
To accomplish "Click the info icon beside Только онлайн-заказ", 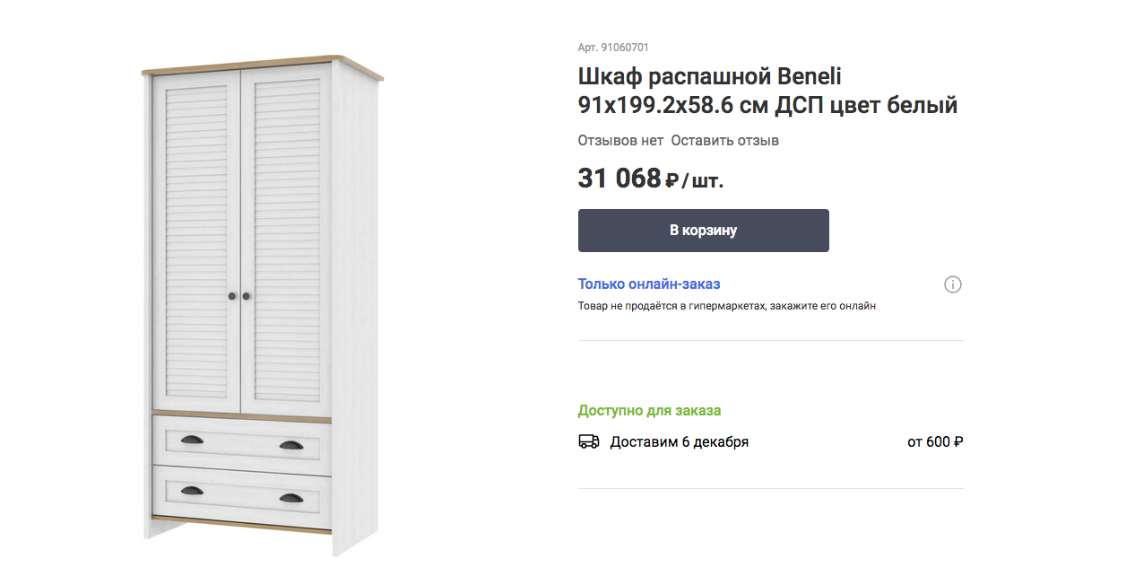I will point(952,284).
